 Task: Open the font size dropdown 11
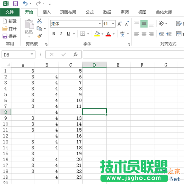(113, 24)
